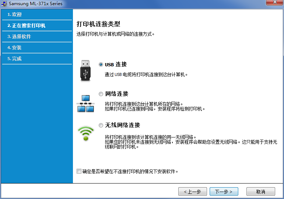Image resolution: width=284 pixels, height=199 pixels.
Task: Click the Samsung ML-371x Series title text
Action: pos(36,4)
